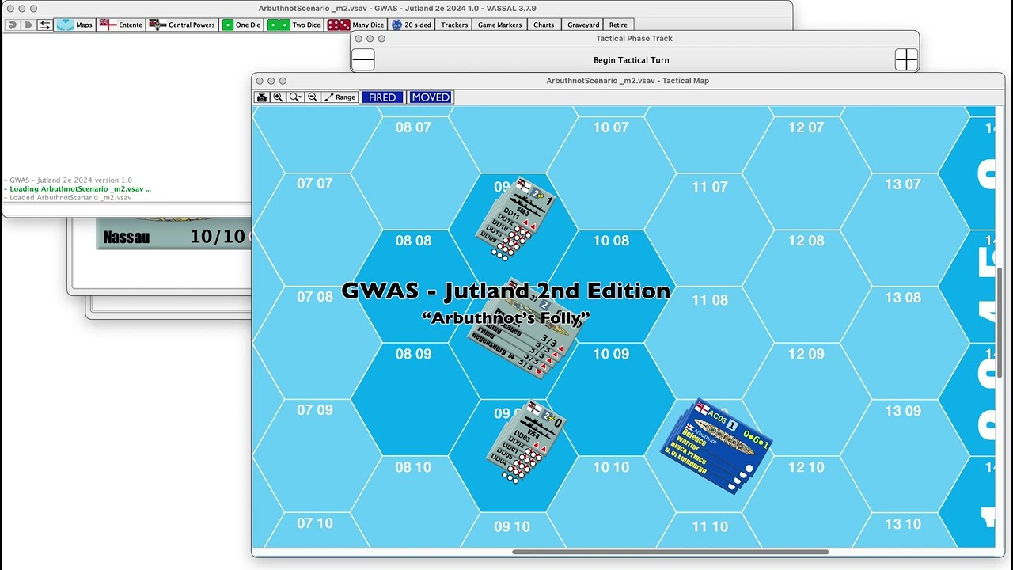
Task: Click hex label 07 09 on map
Action: [x=315, y=410]
